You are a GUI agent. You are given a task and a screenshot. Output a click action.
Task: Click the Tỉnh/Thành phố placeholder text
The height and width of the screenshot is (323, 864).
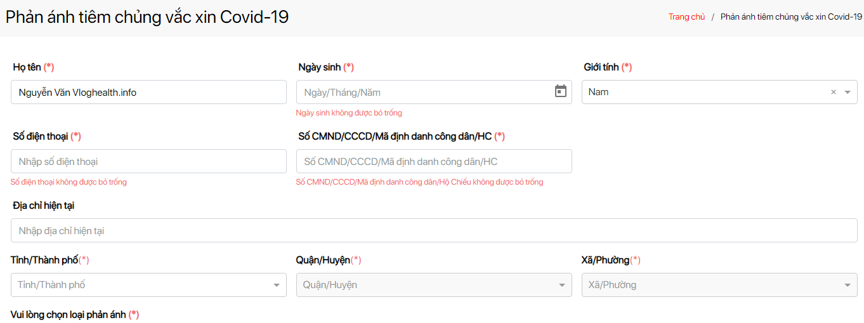(51, 285)
